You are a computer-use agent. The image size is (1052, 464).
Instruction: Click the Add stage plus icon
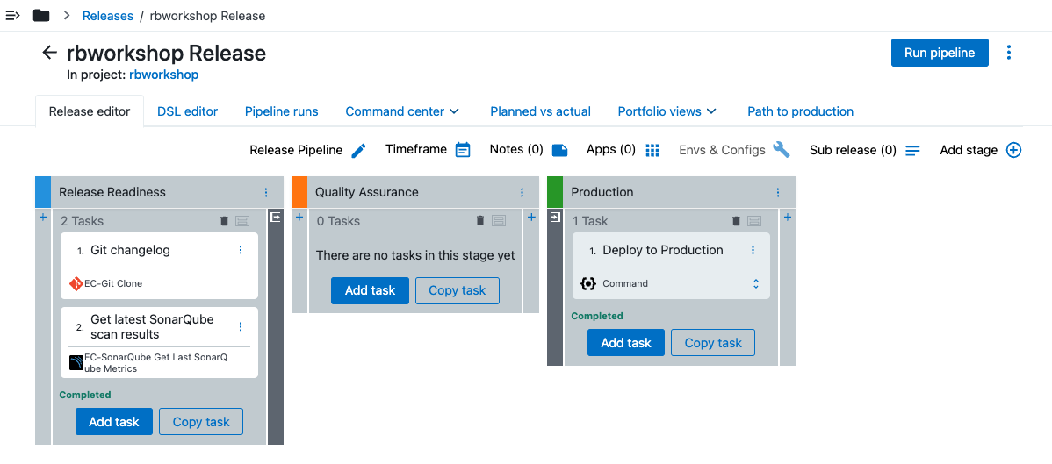pos(1013,150)
